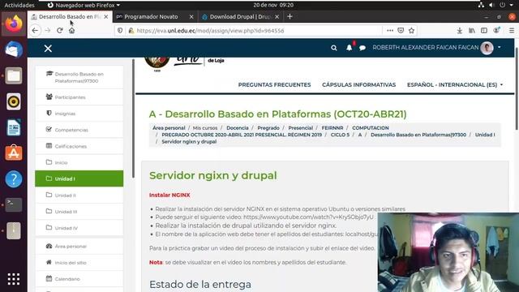Open Inicio del sitio in sidebar

[x=79, y=263]
